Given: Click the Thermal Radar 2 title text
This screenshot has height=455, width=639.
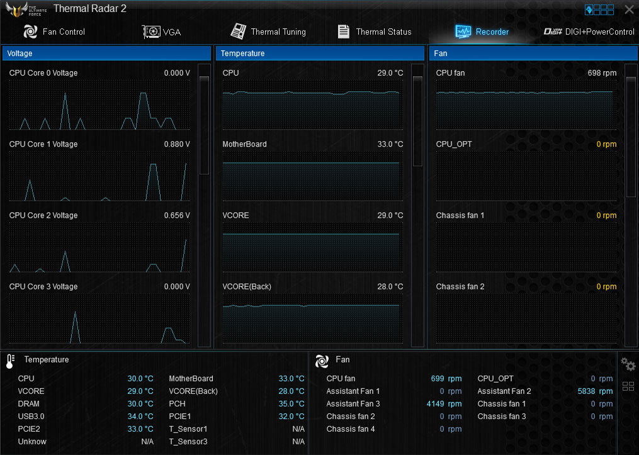Looking at the screenshot, I should (89, 9).
